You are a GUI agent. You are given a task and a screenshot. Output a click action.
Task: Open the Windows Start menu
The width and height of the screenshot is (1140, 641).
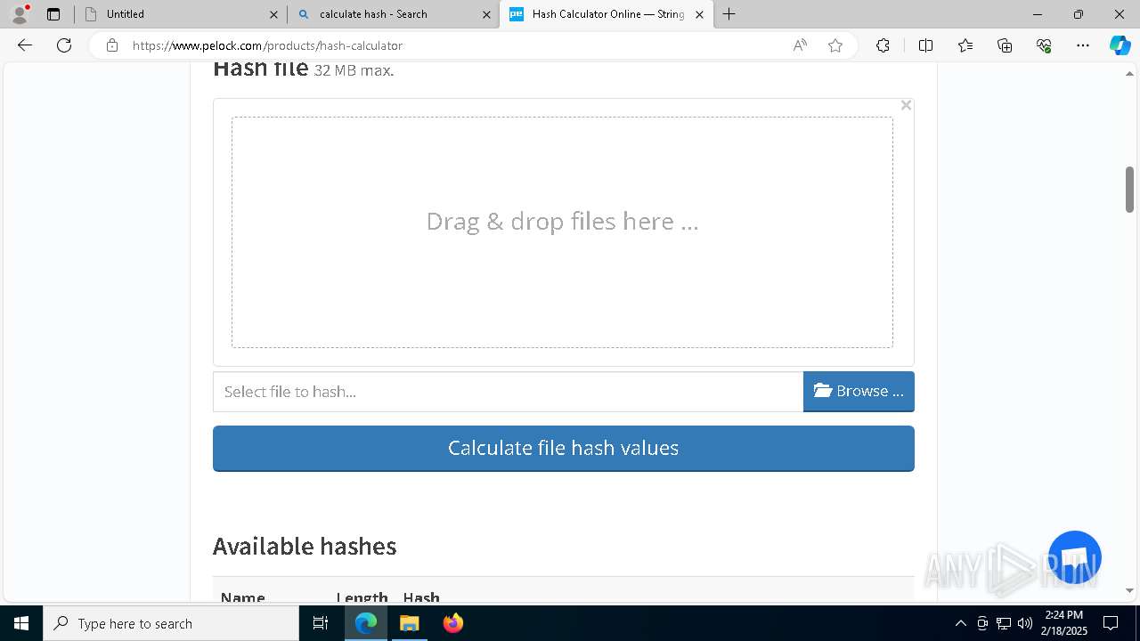click(21, 623)
